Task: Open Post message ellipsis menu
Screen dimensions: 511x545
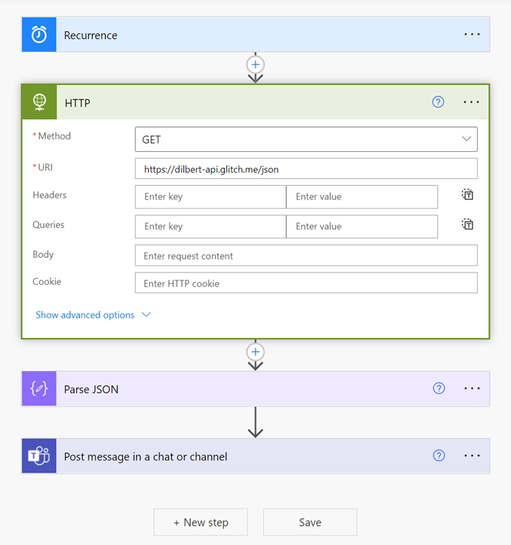Action: pyautogui.click(x=472, y=456)
